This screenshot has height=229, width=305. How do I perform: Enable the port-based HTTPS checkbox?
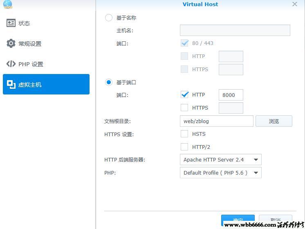click(184, 108)
